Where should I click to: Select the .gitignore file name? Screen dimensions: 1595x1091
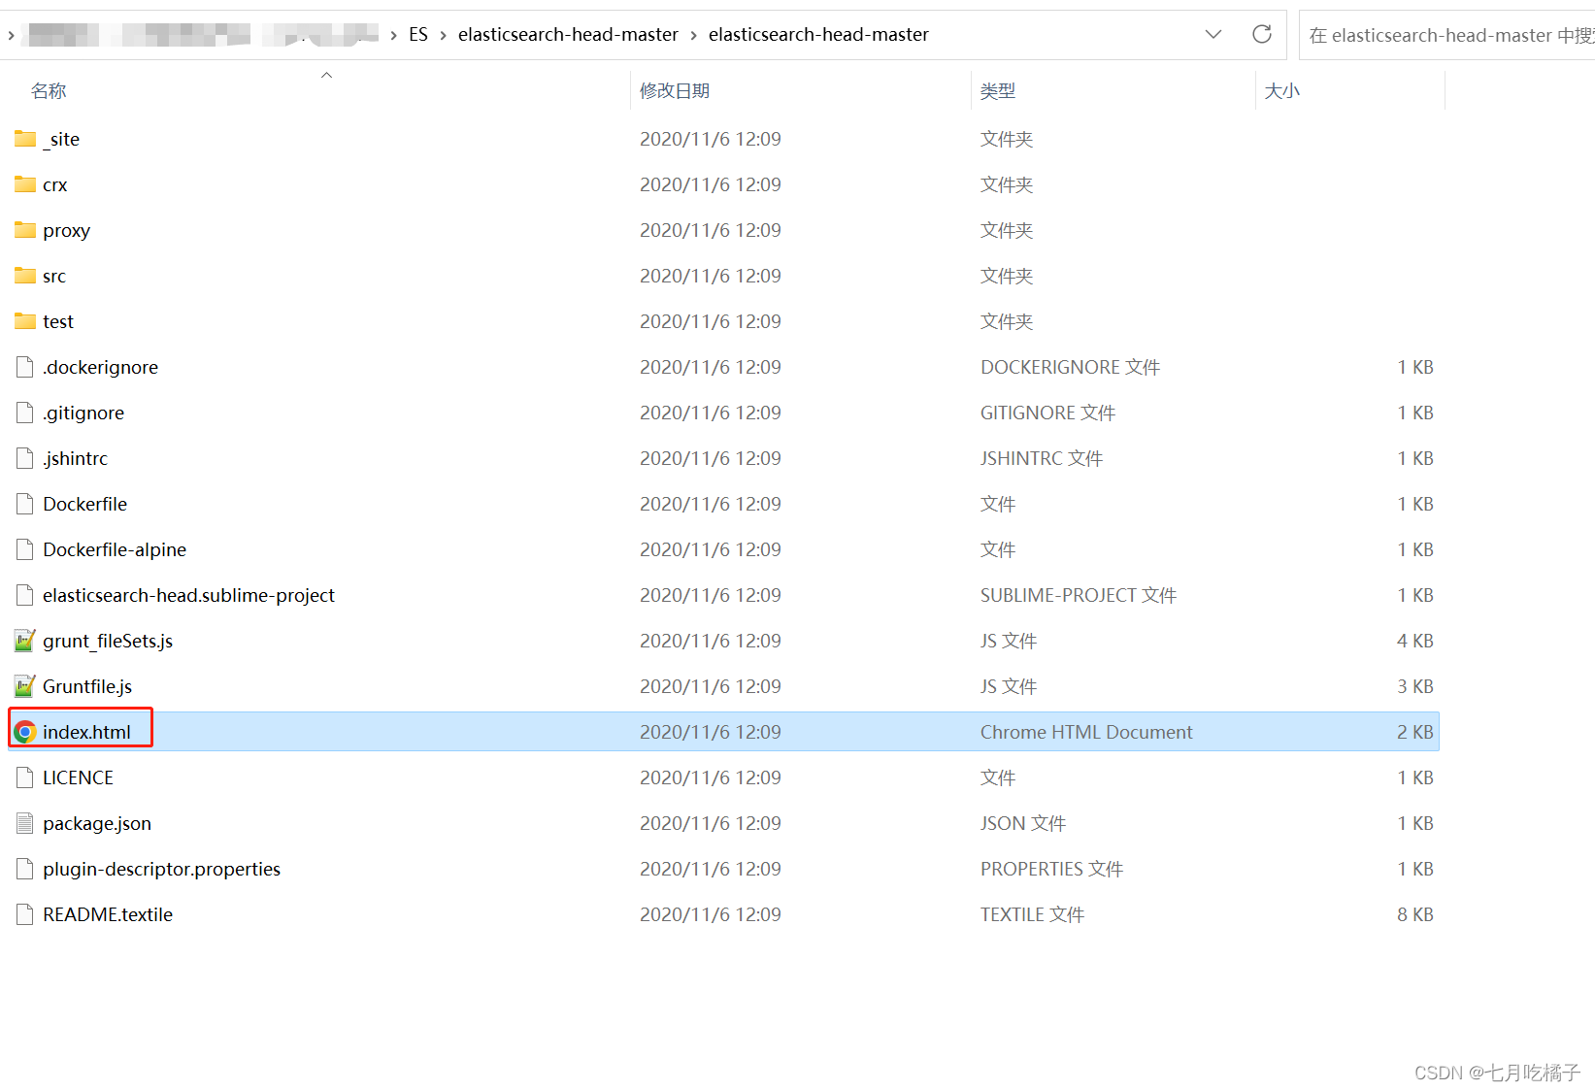83,413
